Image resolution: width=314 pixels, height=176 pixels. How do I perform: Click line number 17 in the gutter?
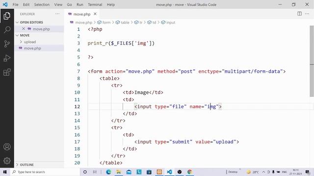pos(78,142)
